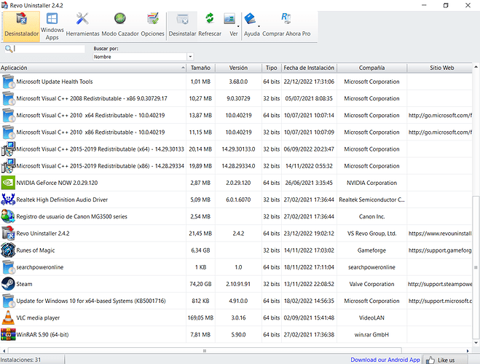This screenshot has width=480, height=364.
Task: Select the NVIDIA GeForce NOW icon
Action: pos(8,183)
